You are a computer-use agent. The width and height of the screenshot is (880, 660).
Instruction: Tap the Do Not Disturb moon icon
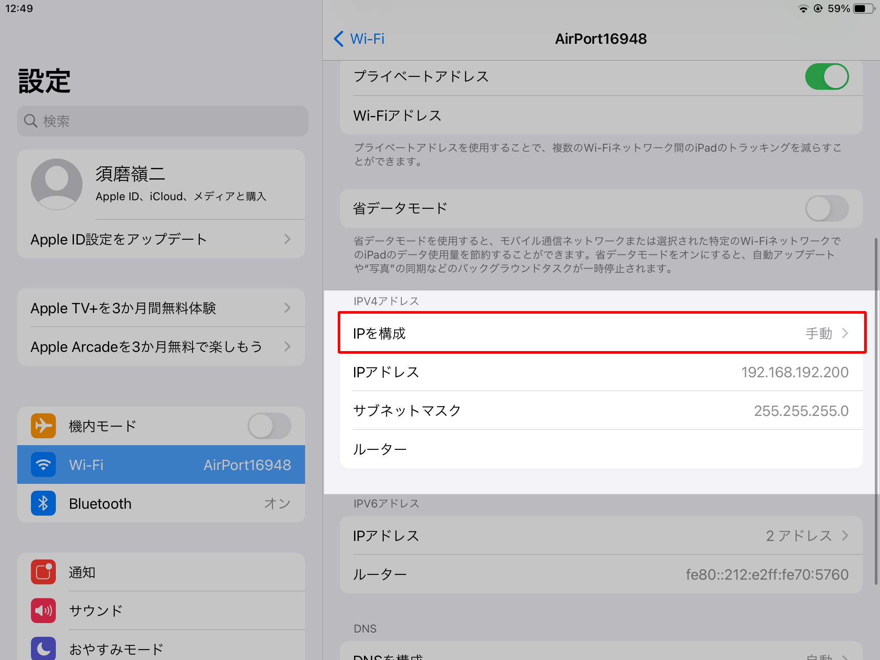click(43, 648)
